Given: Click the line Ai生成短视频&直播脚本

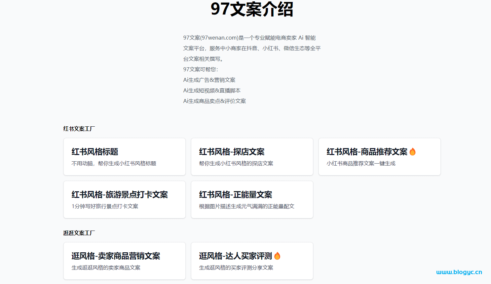Looking at the screenshot, I should pos(212,90).
